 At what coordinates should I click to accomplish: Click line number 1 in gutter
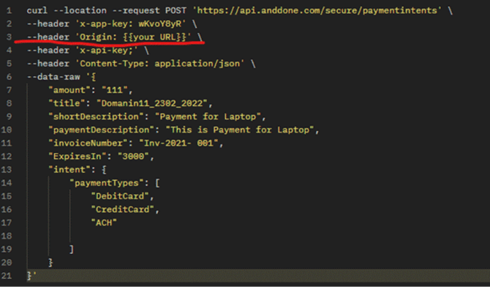tap(9, 11)
